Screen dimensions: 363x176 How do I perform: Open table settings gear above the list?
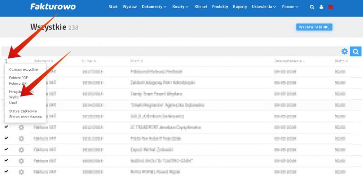tap(345, 51)
